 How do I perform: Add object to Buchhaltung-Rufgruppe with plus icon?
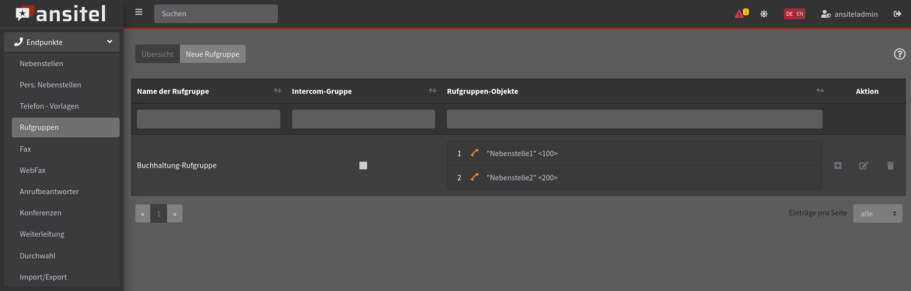(838, 166)
